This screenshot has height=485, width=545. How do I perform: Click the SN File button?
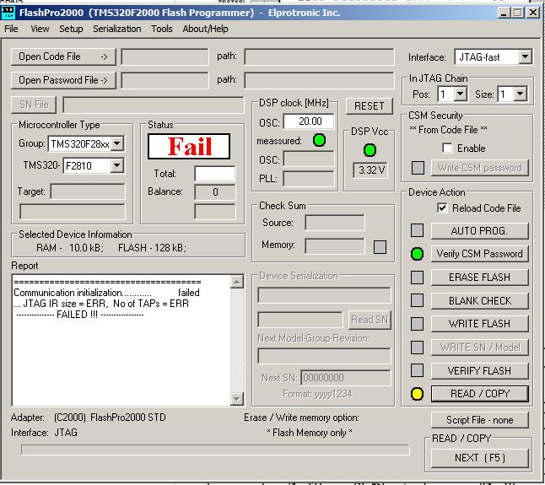[34, 105]
